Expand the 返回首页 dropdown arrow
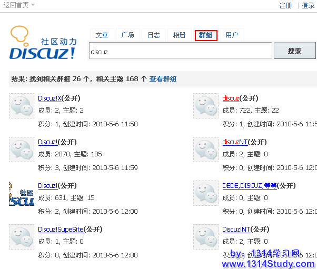 tap(33, 5)
